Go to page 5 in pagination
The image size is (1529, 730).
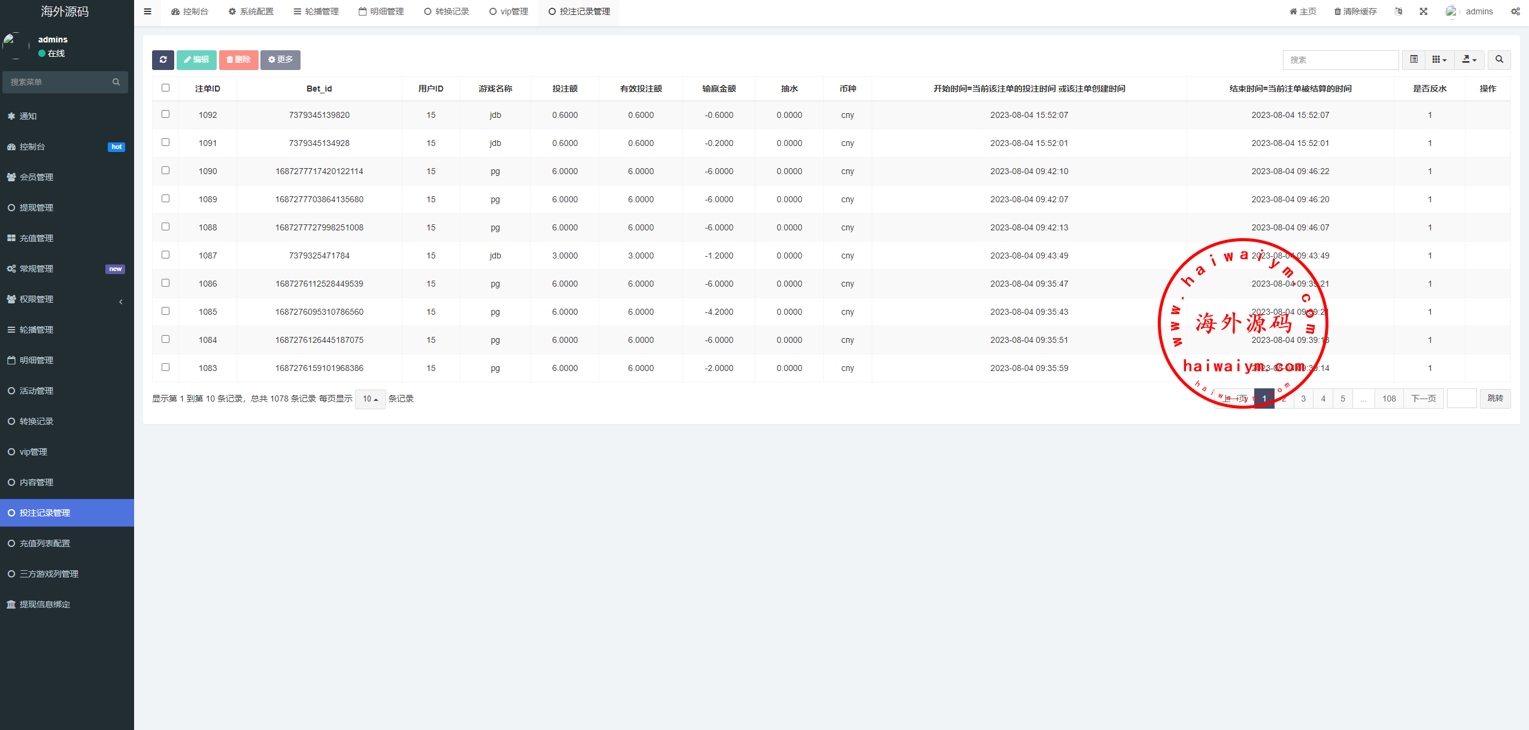[1343, 399]
